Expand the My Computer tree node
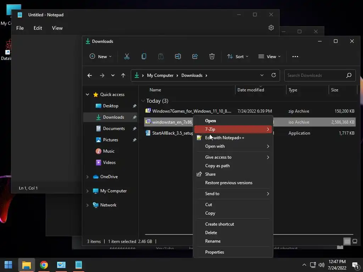Screen dimensions: 363x272 [x=87, y=191]
